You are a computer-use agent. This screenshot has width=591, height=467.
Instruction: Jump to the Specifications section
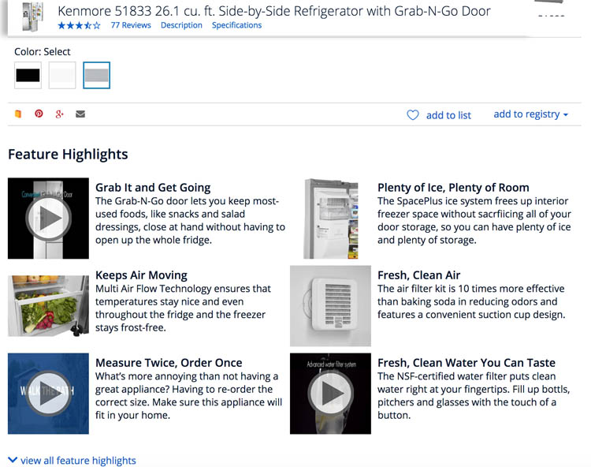click(236, 25)
